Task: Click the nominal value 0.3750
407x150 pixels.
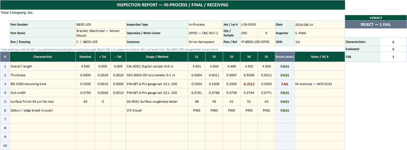Action: (85, 93)
